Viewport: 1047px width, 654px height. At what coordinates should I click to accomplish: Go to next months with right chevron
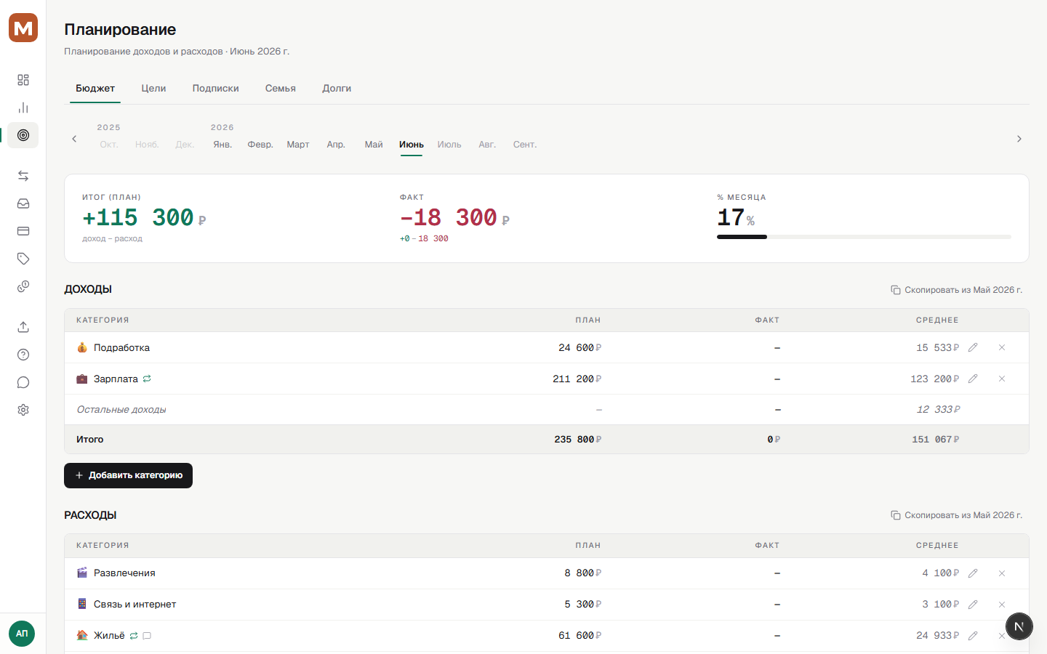(1019, 139)
